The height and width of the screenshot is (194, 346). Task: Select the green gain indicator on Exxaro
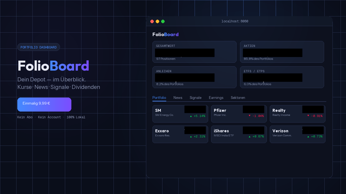191,137
